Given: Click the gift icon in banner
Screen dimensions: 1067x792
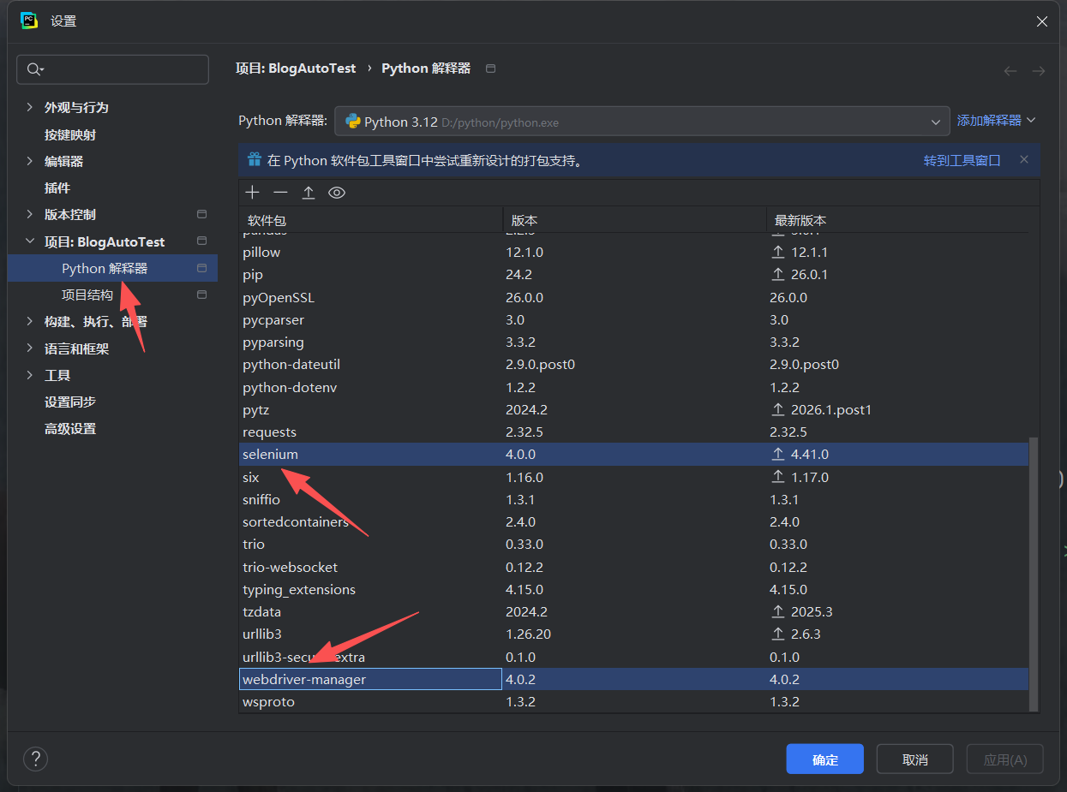Looking at the screenshot, I should coord(254,159).
